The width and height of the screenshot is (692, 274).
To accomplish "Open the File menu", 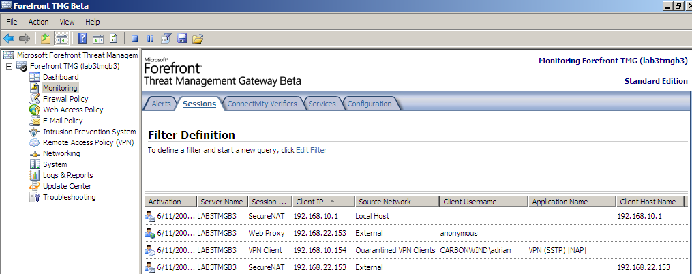I will pos(12,22).
